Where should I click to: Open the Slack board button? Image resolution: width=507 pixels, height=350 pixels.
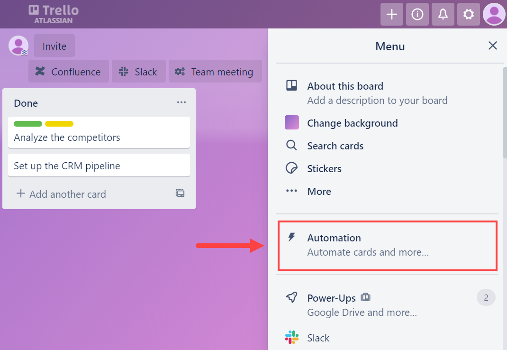tap(139, 71)
